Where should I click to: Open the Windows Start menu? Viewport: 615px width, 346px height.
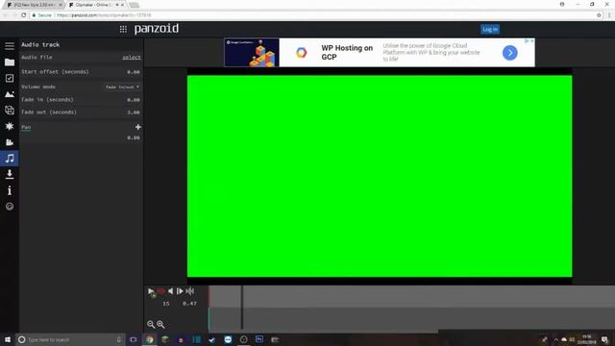8,339
